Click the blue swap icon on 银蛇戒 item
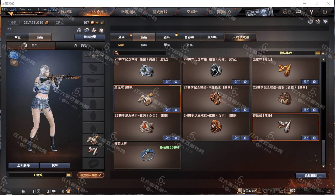 coord(306,138)
